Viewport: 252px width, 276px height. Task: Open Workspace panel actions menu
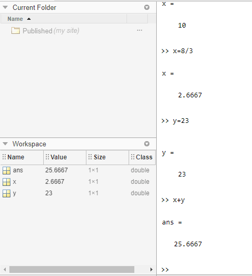click(147, 144)
